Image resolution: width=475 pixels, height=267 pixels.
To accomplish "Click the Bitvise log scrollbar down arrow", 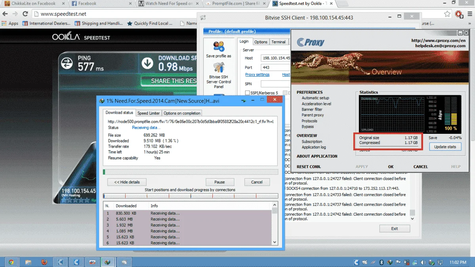I will tap(412, 219).
